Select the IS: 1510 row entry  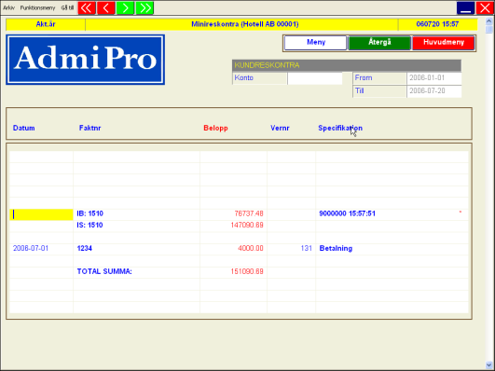point(89,226)
